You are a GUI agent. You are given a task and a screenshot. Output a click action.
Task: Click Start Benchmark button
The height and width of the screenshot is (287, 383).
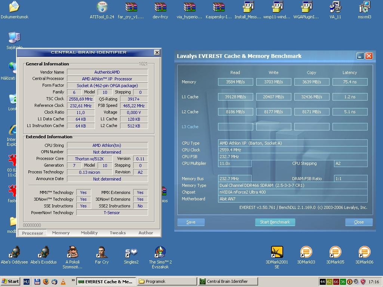[x=275, y=222]
